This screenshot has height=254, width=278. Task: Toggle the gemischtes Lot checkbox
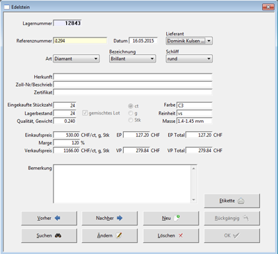point(85,113)
